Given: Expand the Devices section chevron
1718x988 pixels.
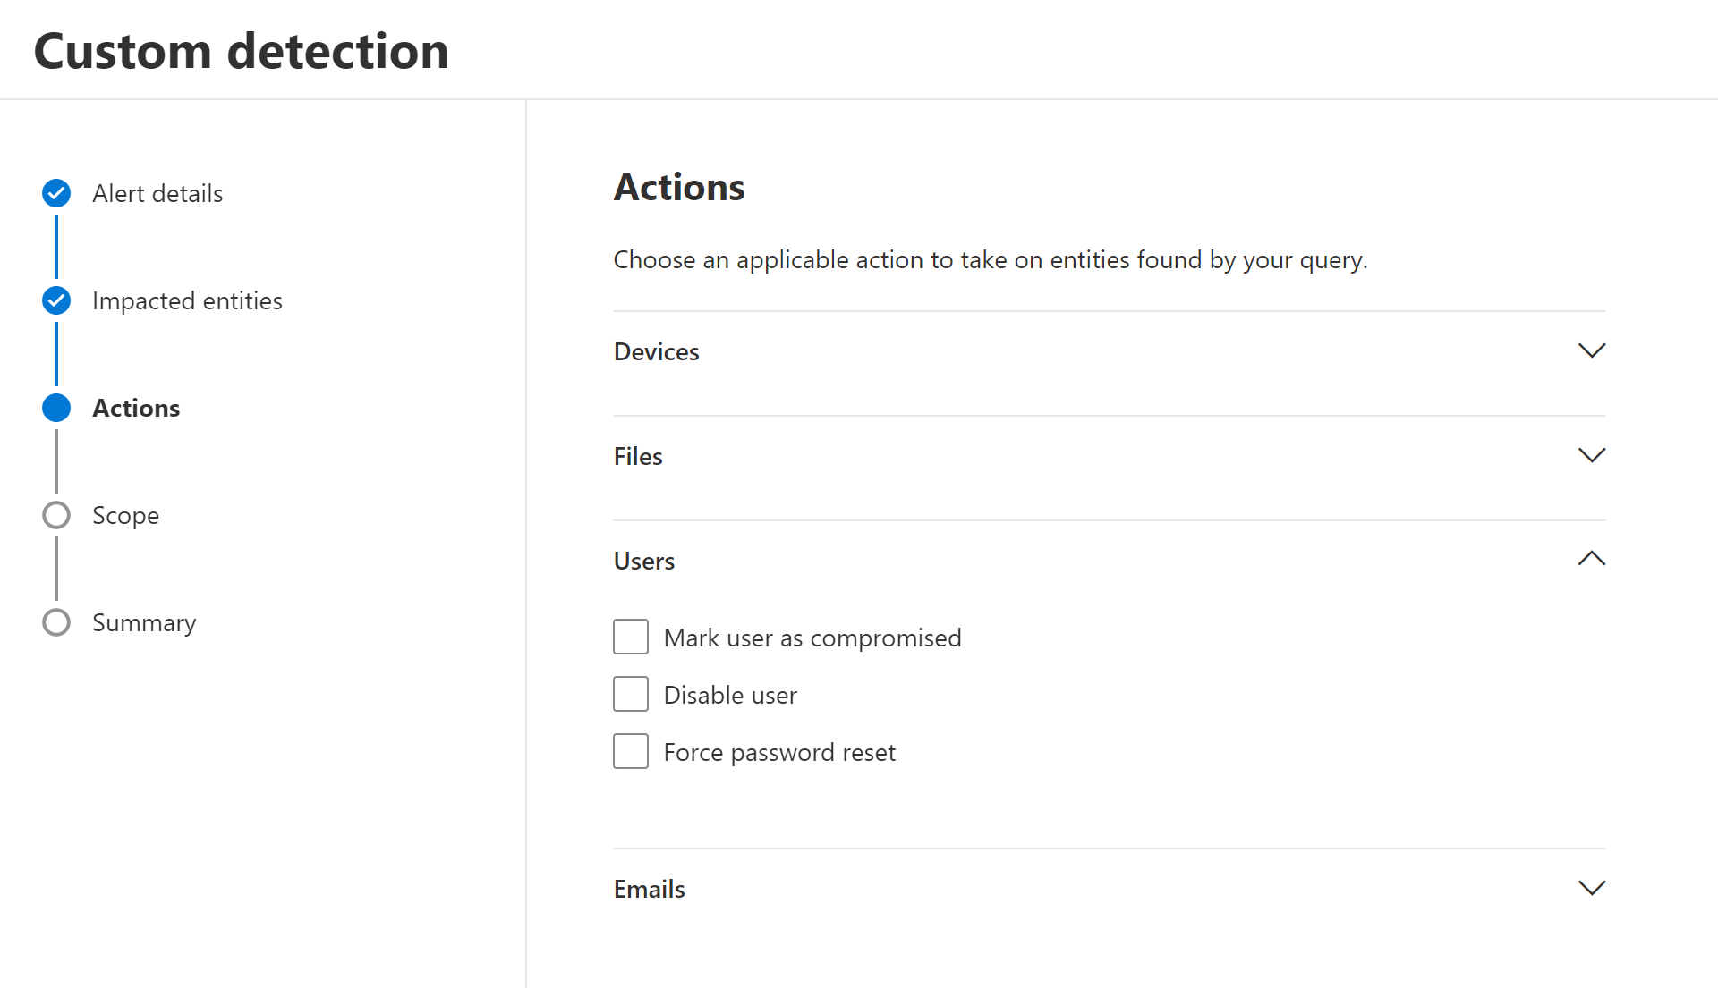Looking at the screenshot, I should (x=1592, y=350).
